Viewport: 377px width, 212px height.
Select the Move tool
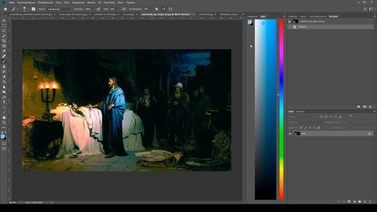[x=4, y=21]
